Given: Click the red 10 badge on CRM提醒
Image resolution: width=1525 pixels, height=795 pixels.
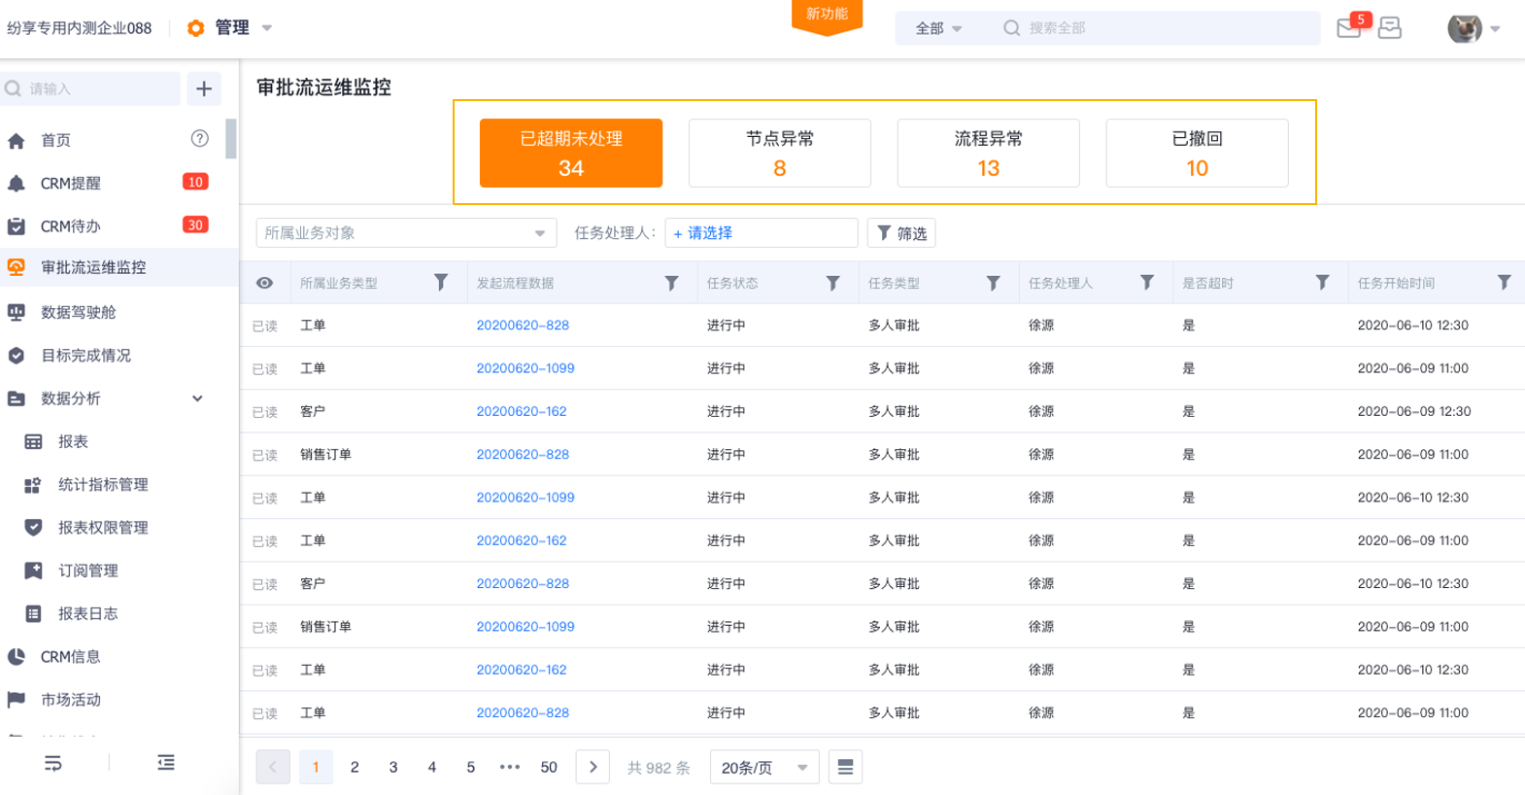Looking at the screenshot, I should click(195, 182).
